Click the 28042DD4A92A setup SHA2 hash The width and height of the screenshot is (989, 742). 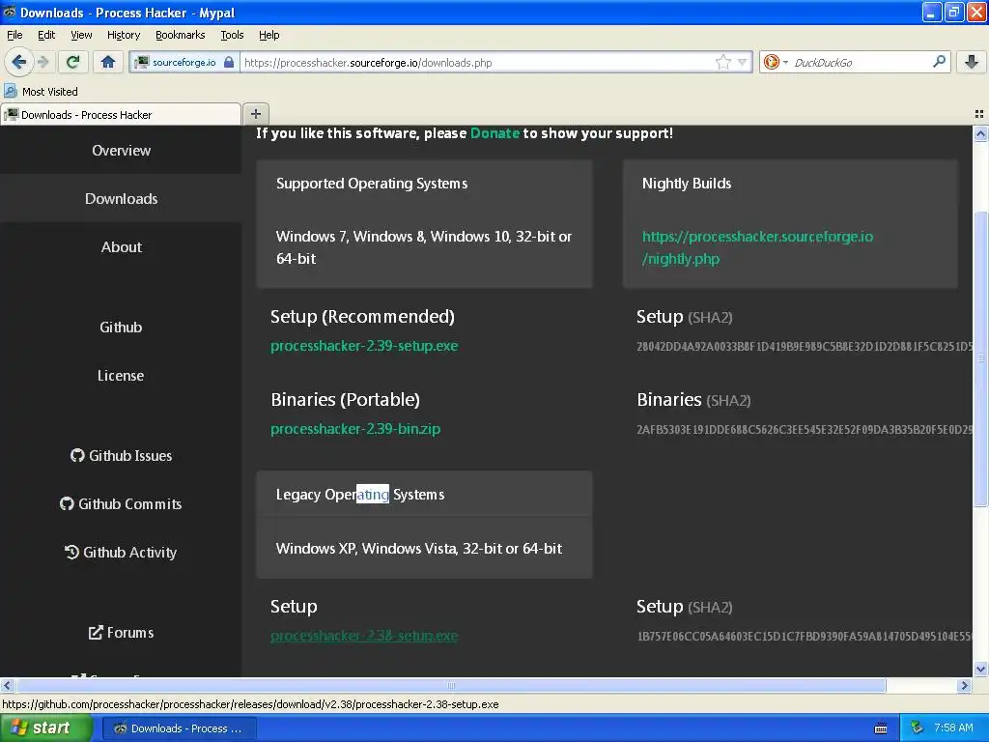[x=805, y=347]
